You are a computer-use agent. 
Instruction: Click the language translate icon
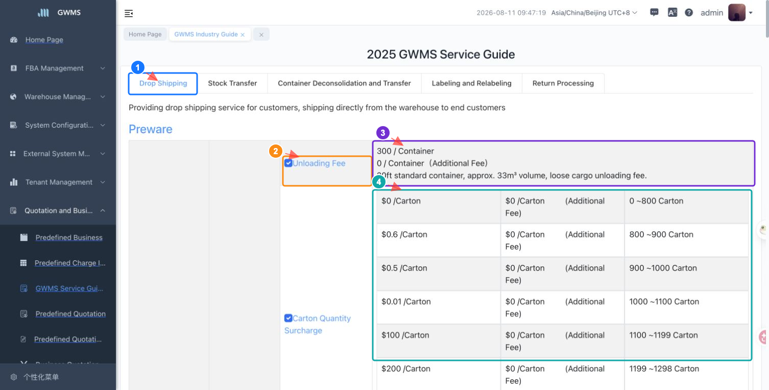tap(672, 13)
